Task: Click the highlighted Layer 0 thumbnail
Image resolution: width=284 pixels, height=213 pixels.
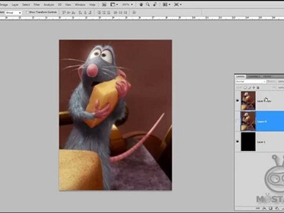Action: [x=248, y=121]
